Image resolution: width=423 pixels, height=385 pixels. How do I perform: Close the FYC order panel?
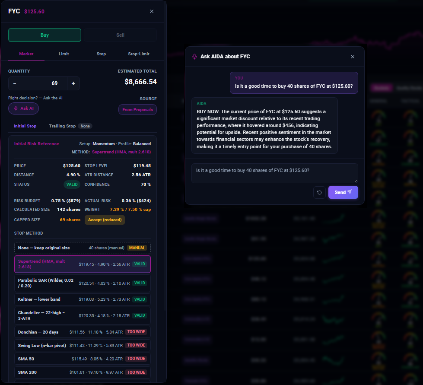pyautogui.click(x=152, y=11)
